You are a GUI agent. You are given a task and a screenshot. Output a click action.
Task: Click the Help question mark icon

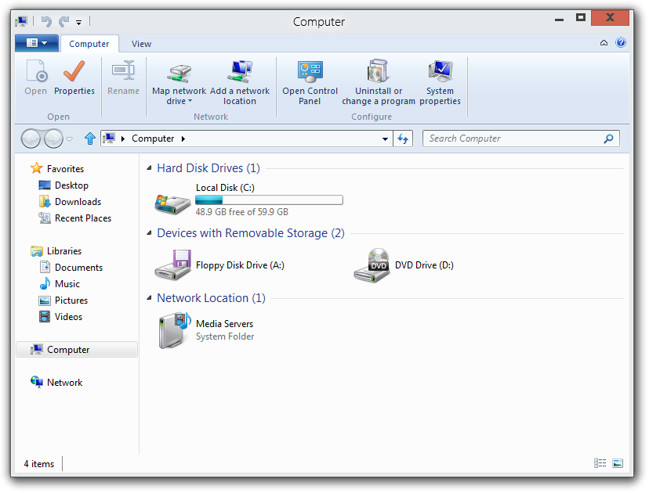pos(621,42)
